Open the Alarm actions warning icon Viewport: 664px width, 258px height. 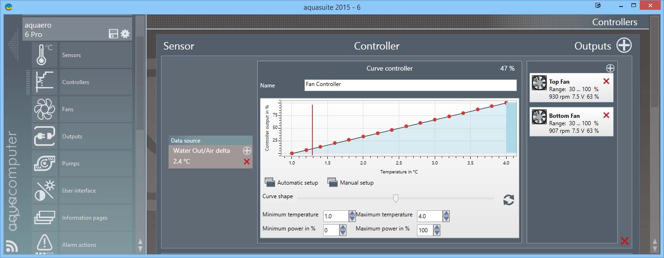pos(44,244)
